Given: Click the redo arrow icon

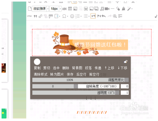Looking at the screenshot, I should pos(109,16).
